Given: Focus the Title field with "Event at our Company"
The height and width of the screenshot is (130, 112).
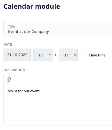Looking at the screenshot, I should click(x=58, y=29).
